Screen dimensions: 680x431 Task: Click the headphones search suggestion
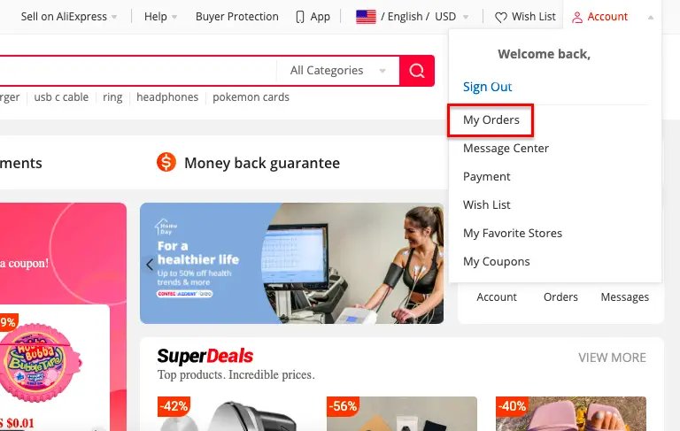coord(167,97)
